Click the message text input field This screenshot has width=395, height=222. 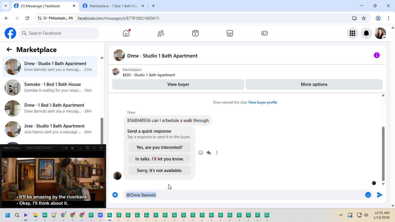[243, 195]
